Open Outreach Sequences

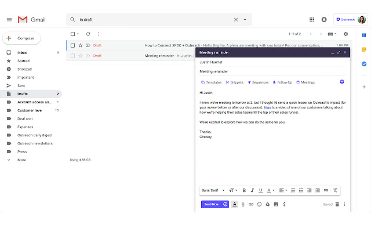[x=258, y=82]
